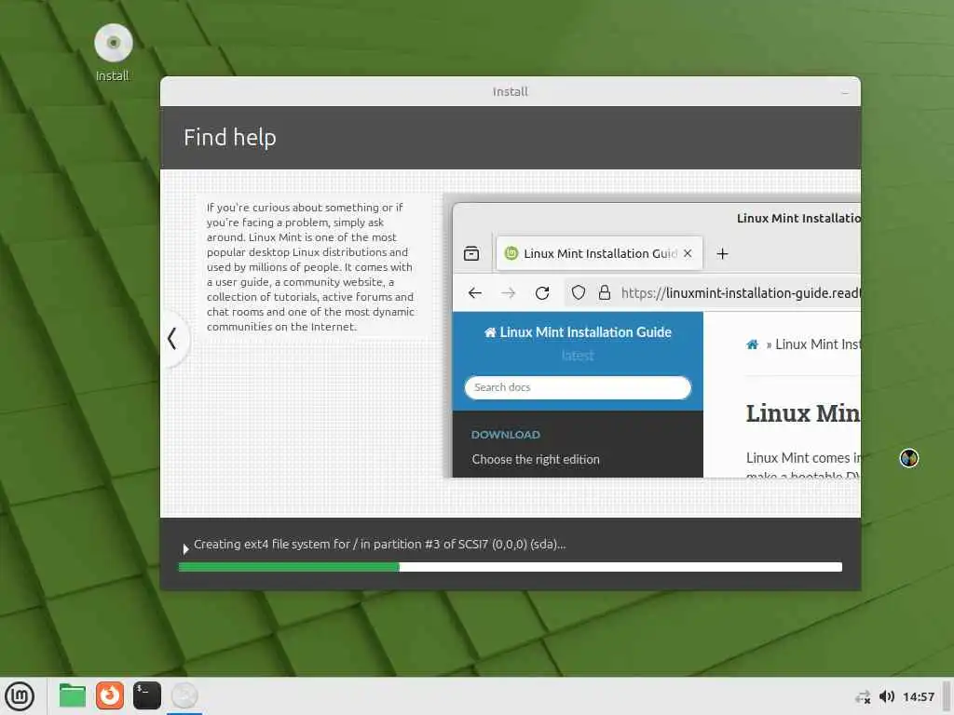Click the Find help slide heading

click(x=230, y=138)
